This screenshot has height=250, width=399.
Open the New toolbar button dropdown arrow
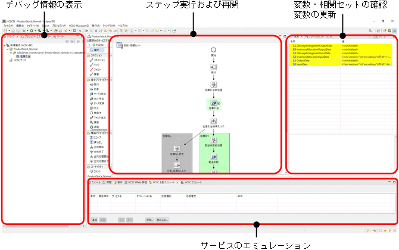[9, 31]
